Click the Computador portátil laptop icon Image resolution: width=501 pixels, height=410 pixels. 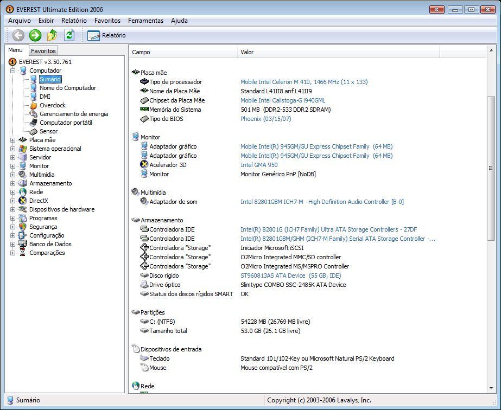coord(33,123)
